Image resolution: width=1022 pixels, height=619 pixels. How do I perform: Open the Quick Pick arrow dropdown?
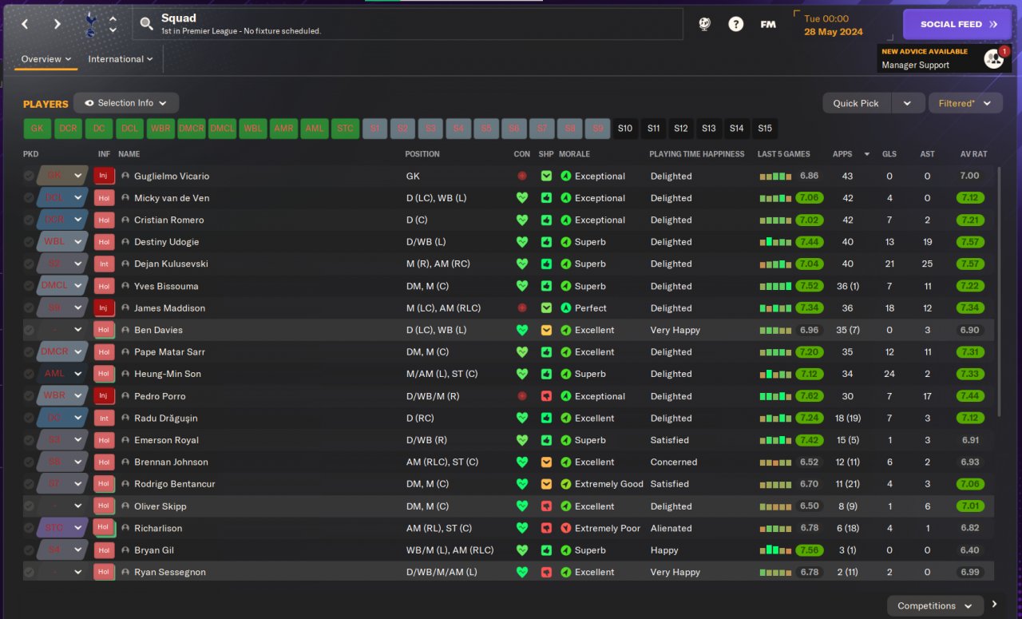[x=907, y=103]
